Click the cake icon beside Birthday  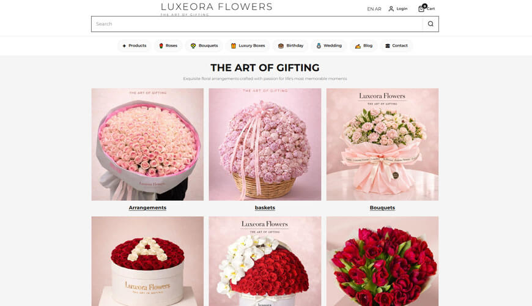tap(281, 46)
